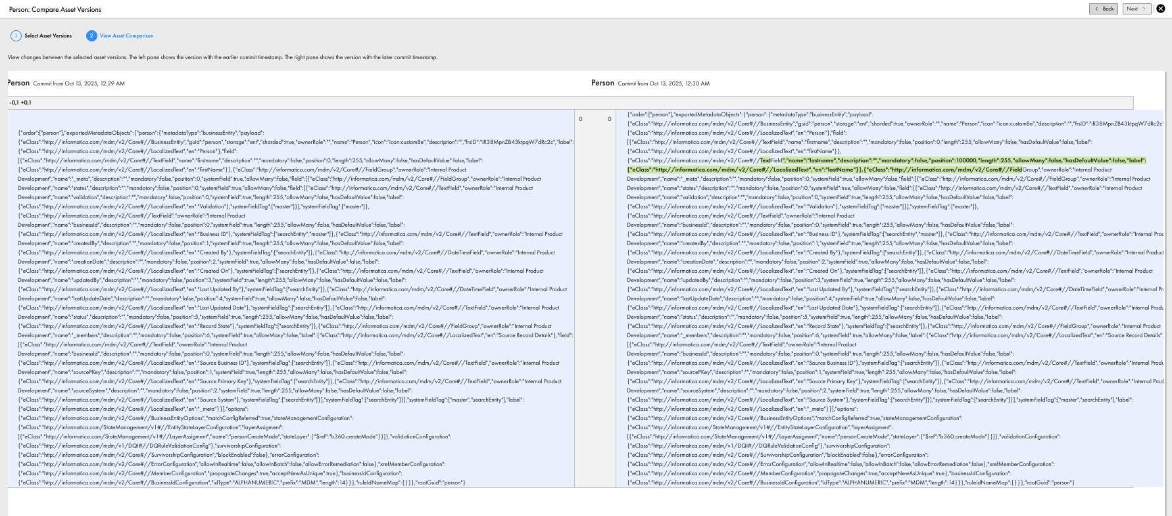Select step 1 circle icon
The width and height of the screenshot is (1172, 516).
[x=16, y=35]
